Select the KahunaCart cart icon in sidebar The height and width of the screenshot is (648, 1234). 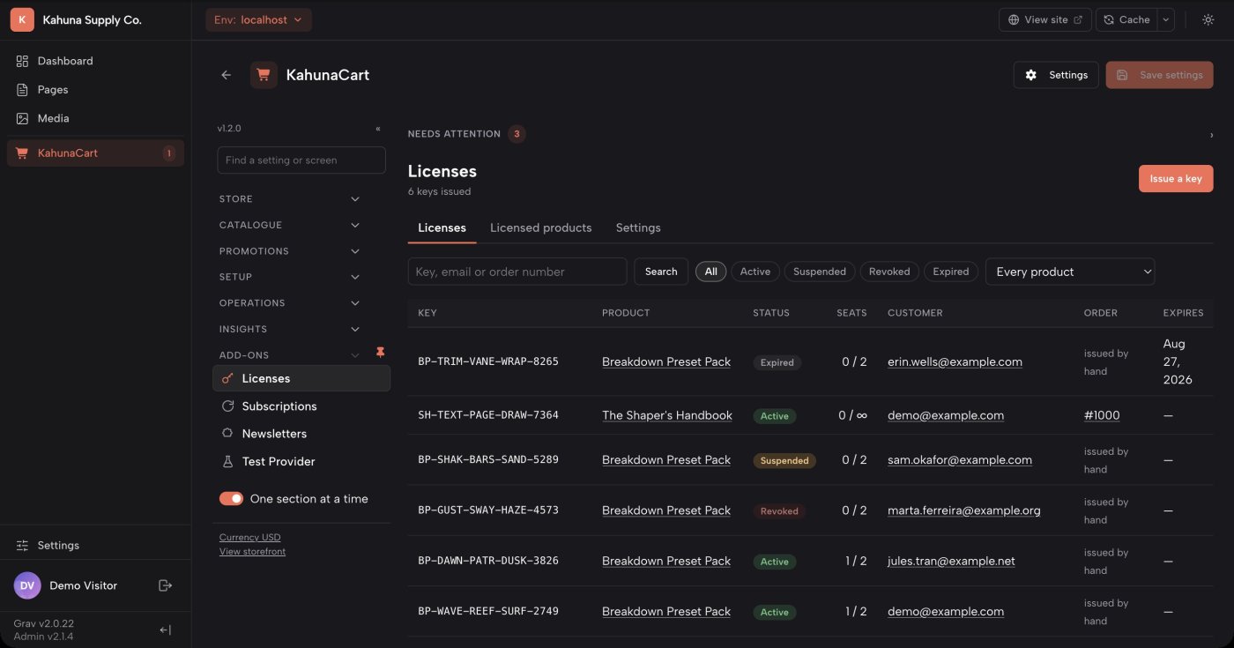tap(22, 153)
